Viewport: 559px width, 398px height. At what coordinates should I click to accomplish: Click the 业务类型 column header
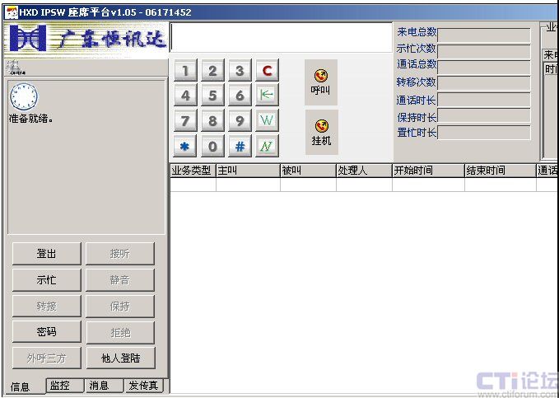coord(192,171)
